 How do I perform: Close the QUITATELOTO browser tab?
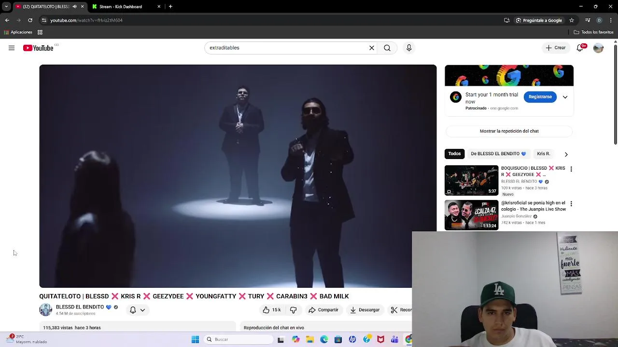click(82, 7)
